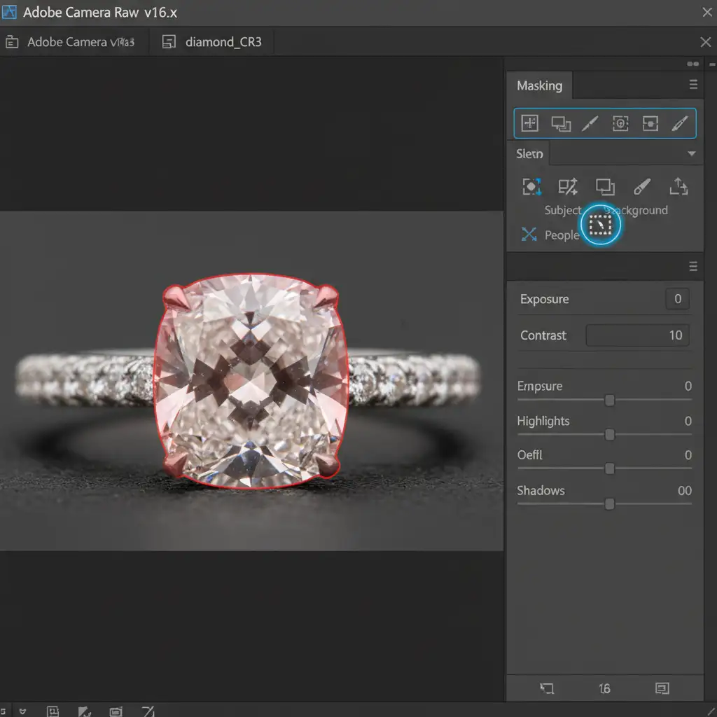717x717 pixels.
Task: Click the Highlights slider handle
Action: pyautogui.click(x=610, y=435)
